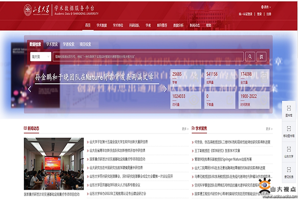Open the 学术单位 menu
This screenshot has height=199, width=298.
(118, 25)
